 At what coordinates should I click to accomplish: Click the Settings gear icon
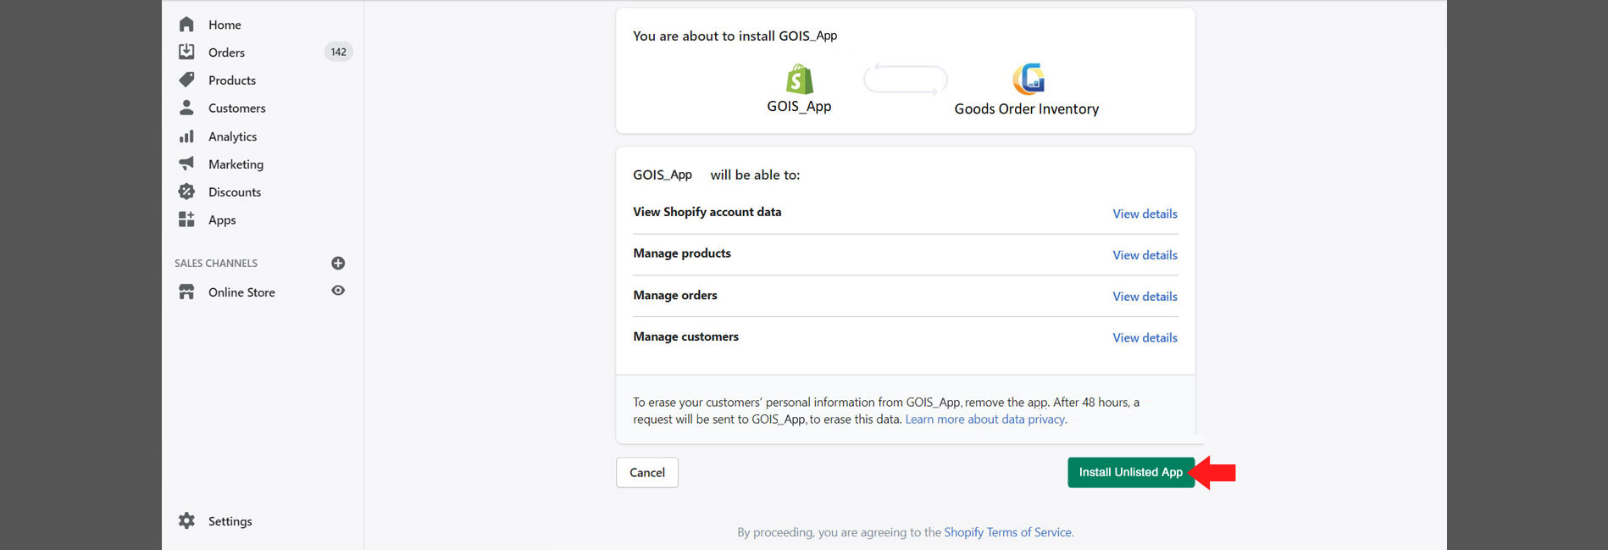point(186,520)
